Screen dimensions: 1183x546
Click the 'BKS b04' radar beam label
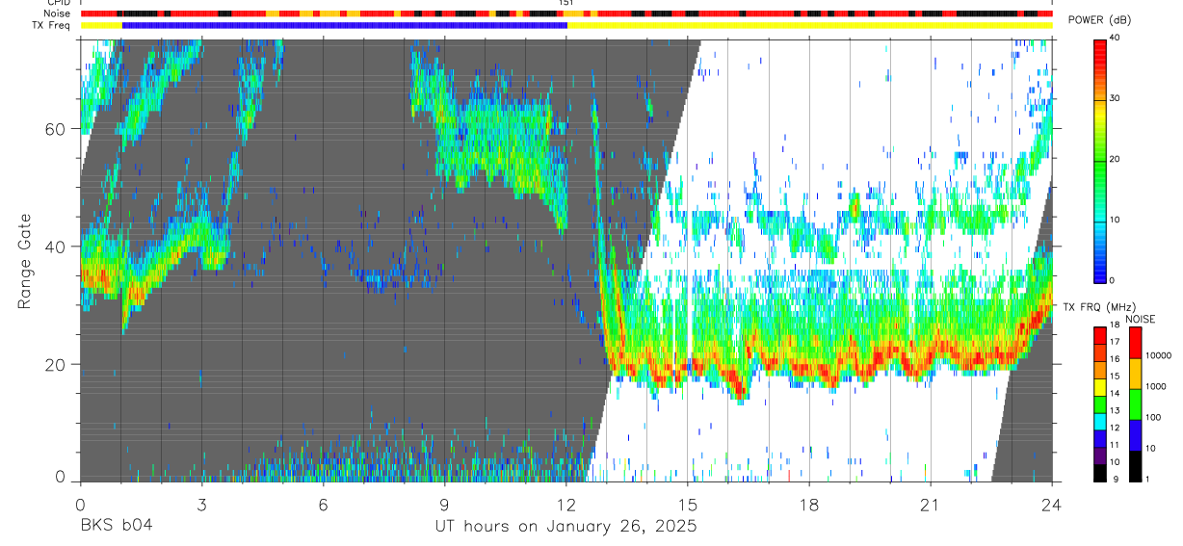(116, 526)
